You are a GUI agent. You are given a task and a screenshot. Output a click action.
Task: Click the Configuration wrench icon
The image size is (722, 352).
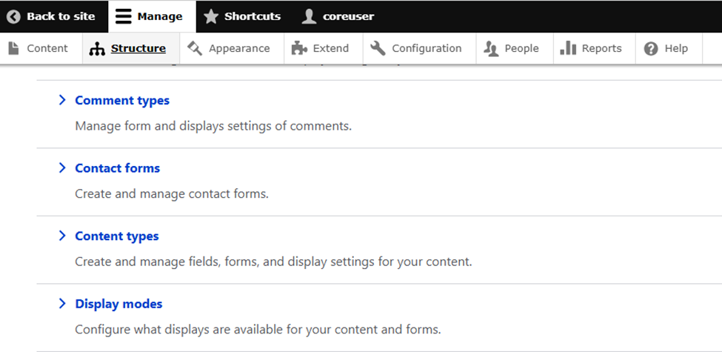point(378,48)
